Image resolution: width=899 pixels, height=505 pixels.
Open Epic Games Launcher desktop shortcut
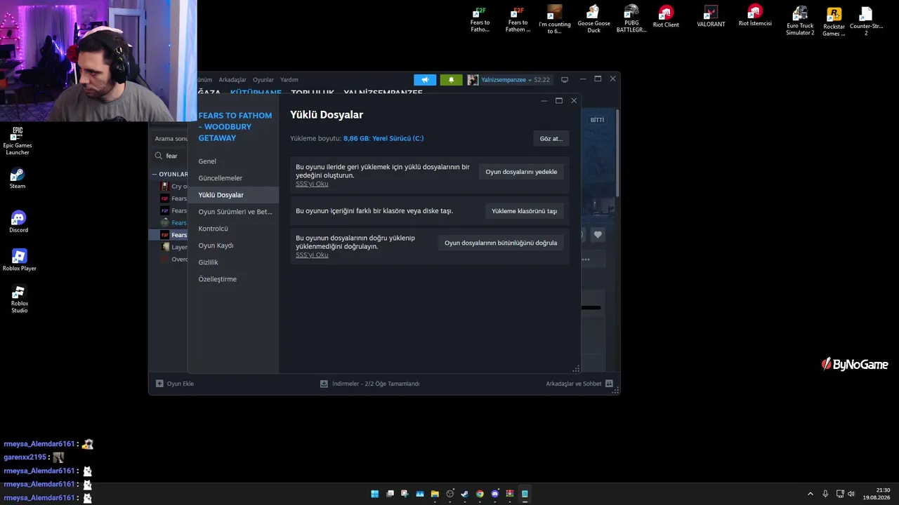pyautogui.click(x=18, y=141)
